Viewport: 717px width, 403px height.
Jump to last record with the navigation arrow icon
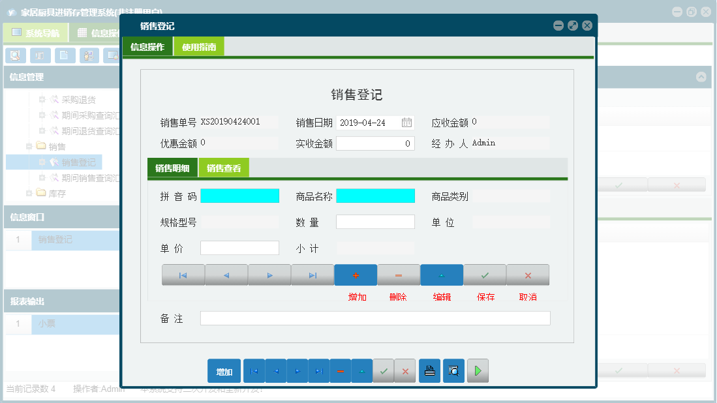312,275
